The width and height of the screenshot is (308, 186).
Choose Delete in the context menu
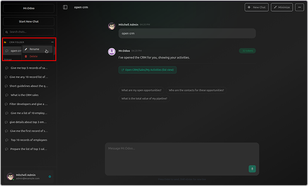click(x=33, y=56)
